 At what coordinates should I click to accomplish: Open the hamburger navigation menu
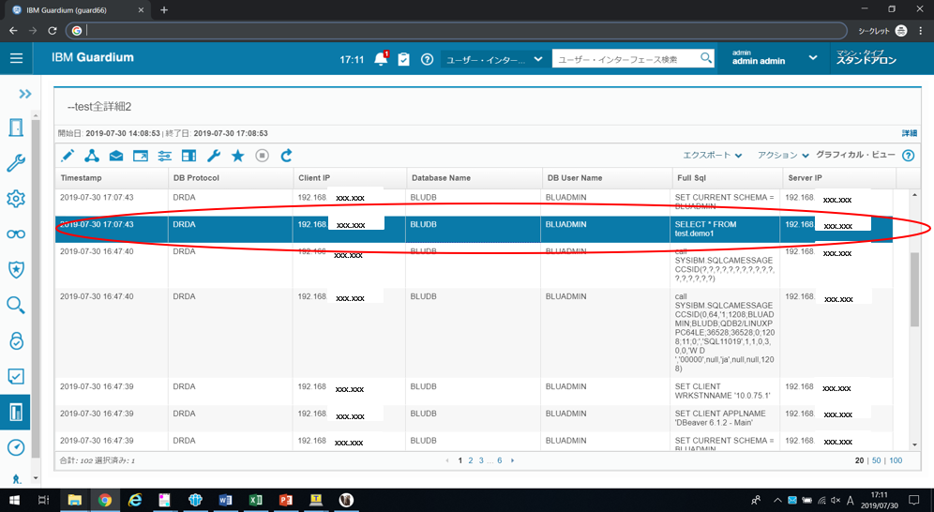[x=16, y=58]
